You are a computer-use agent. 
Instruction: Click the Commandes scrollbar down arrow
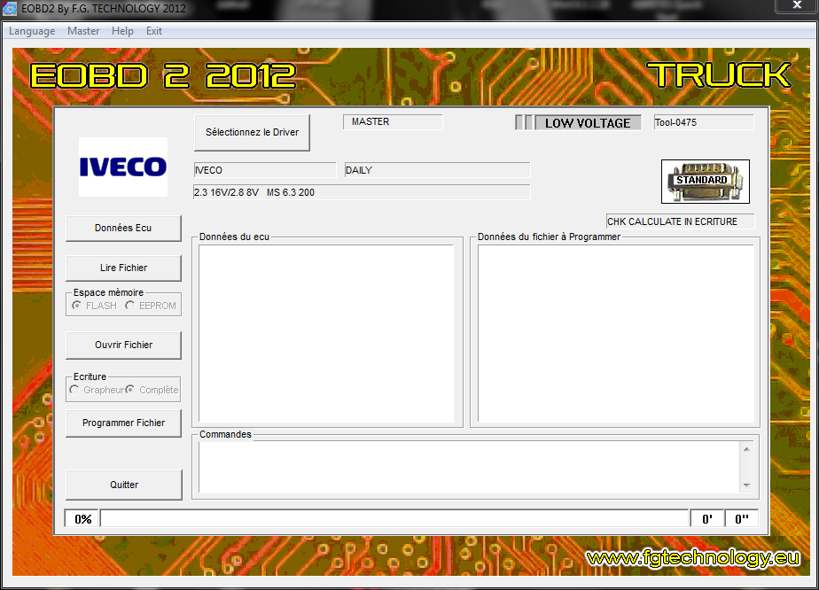(x=746, y=485)
